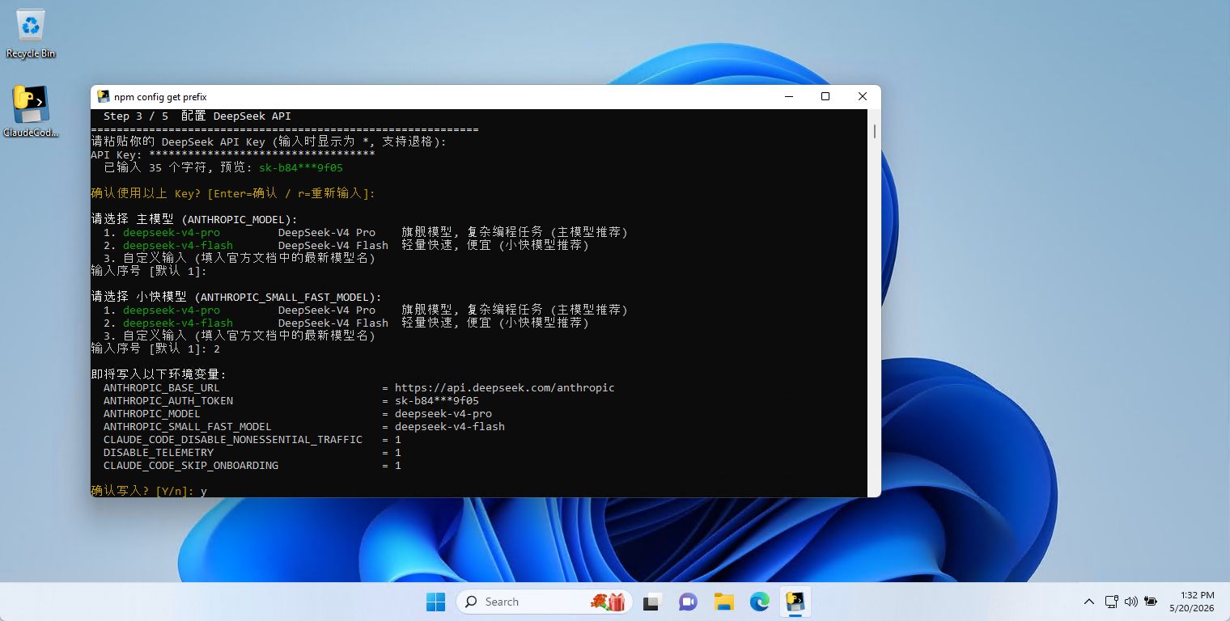Click the '即将写入以下环境变量' heading
The image size is (1230, 621).
[159, 375]
